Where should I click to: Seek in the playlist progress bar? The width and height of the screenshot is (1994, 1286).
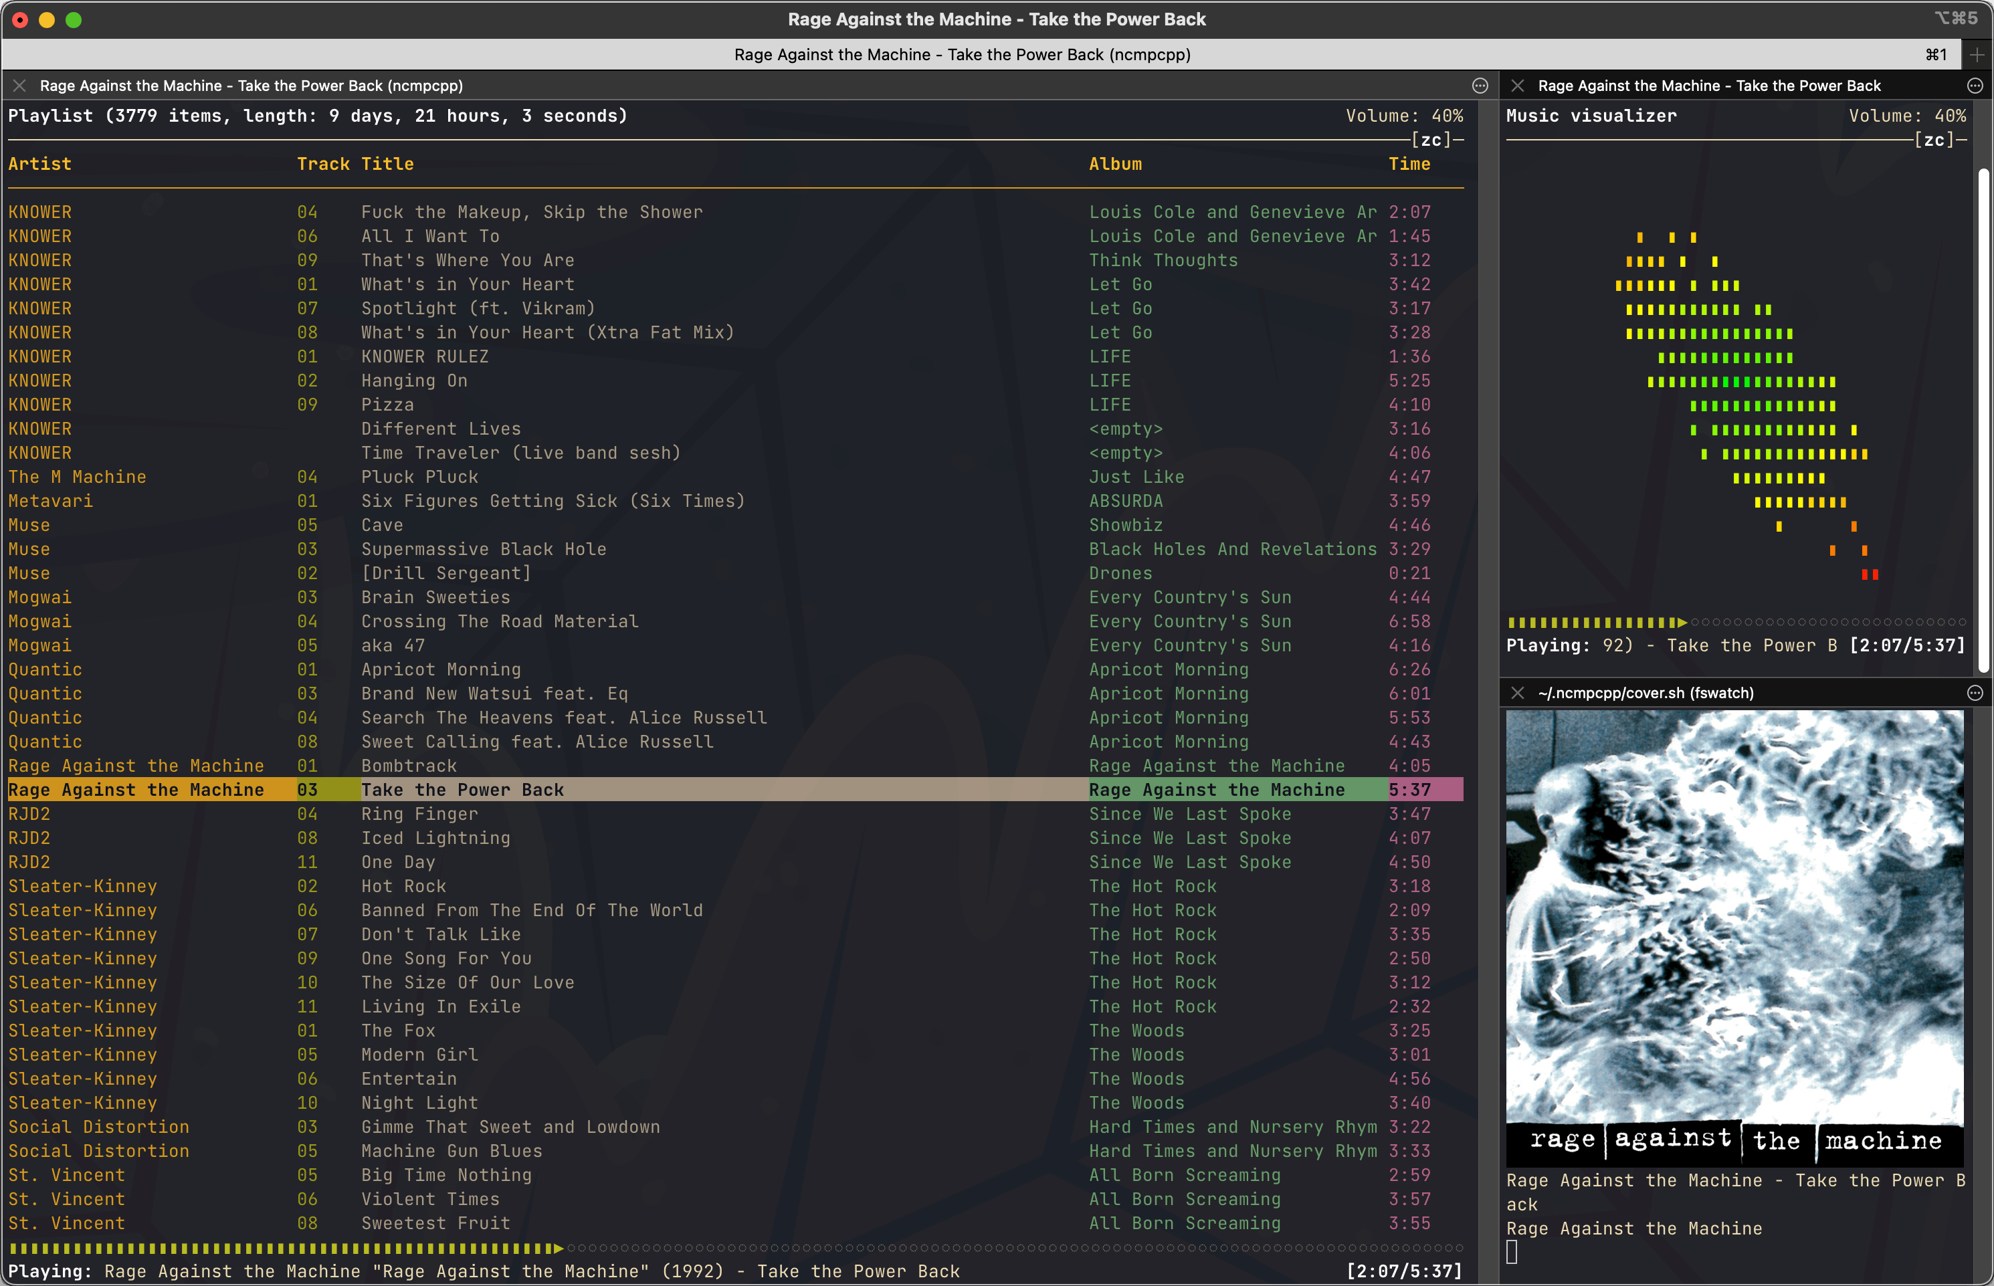735,1248
